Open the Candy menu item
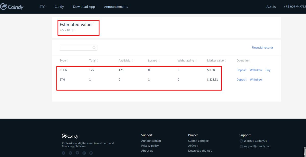Image resolution: width=306 pixels, height=157 pixels. point(59,7)
